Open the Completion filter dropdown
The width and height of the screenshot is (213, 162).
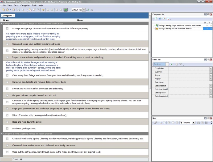(211, 68)
